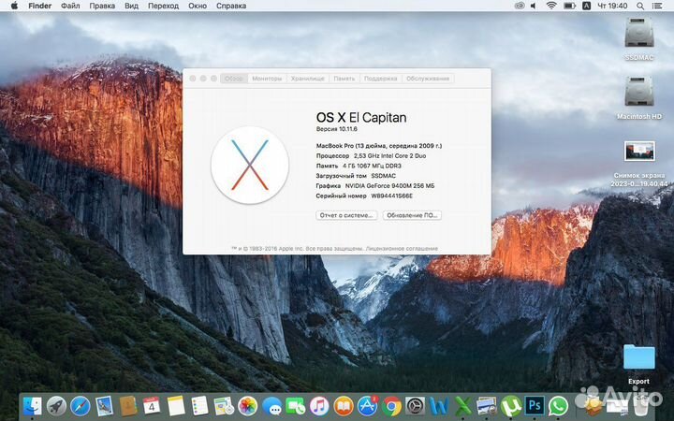
Task: Open Safari compass icon in Dock
Action: coord(81,405)
